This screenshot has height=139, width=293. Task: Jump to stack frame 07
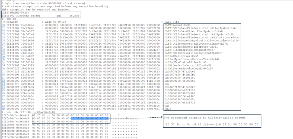pyautogui.click(x=3, y=46)
